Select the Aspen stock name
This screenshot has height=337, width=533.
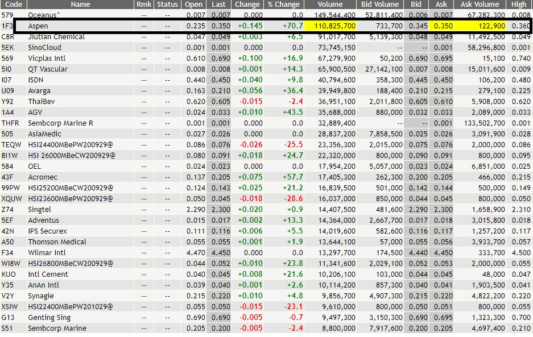click(38, 26)
